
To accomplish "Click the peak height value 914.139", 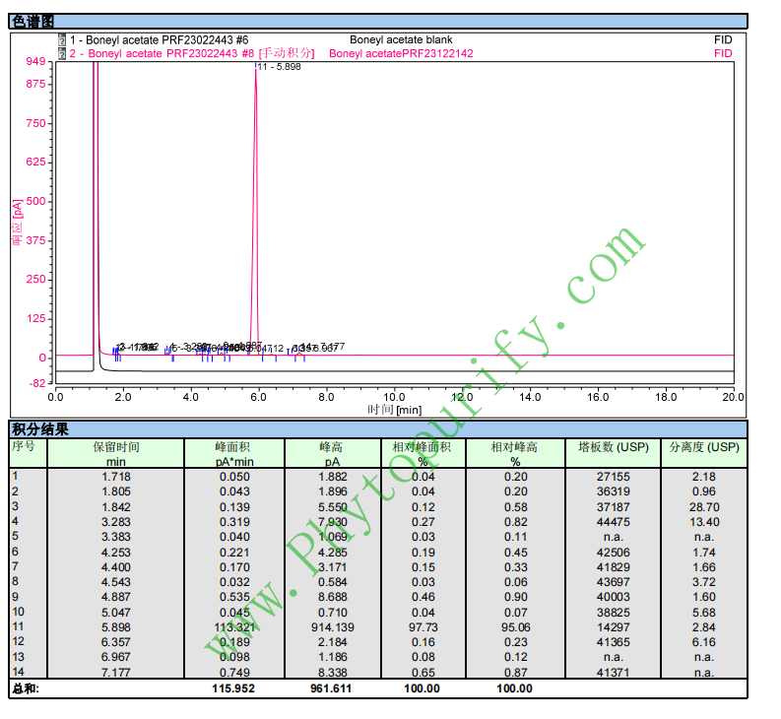I will click(x=331, y=627).
